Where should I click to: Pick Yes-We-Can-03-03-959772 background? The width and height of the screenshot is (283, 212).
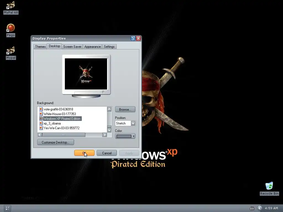62,128
